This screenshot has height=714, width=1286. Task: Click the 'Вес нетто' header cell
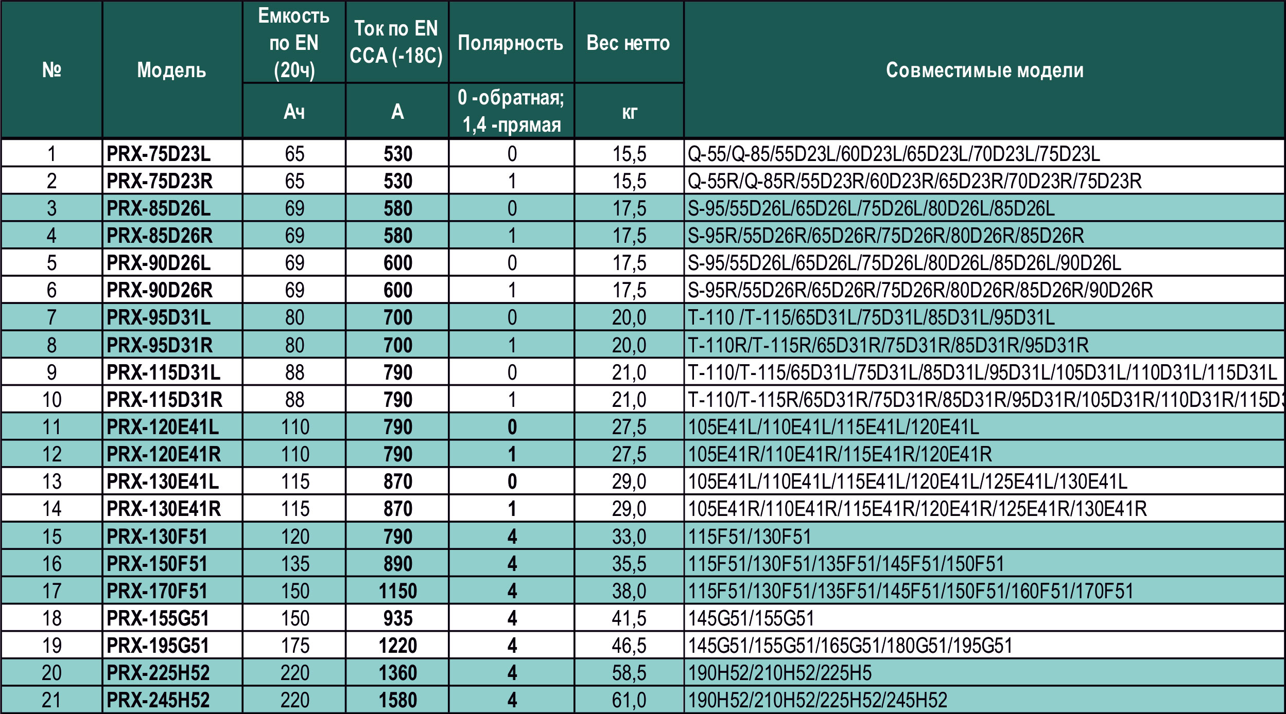pyautogui.click(x=629, y=42)
